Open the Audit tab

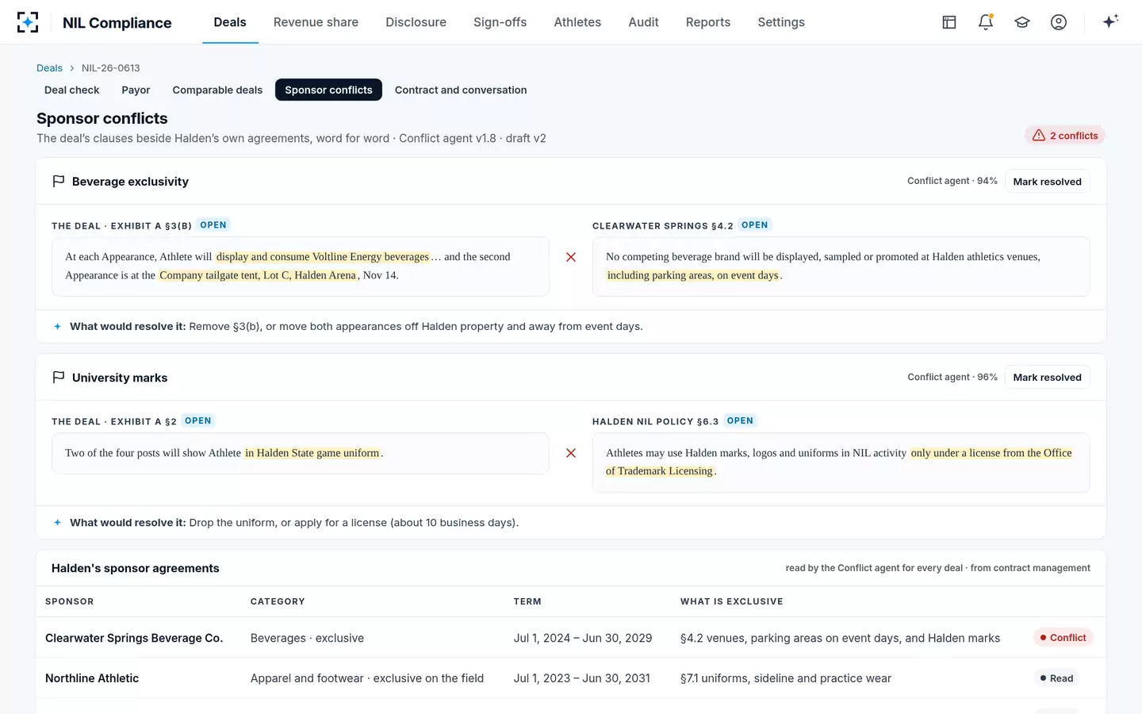pos(643,22)
